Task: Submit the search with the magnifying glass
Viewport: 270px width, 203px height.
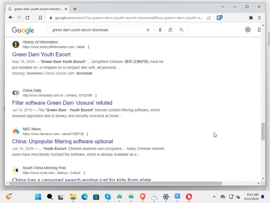Action: point(181,30)
